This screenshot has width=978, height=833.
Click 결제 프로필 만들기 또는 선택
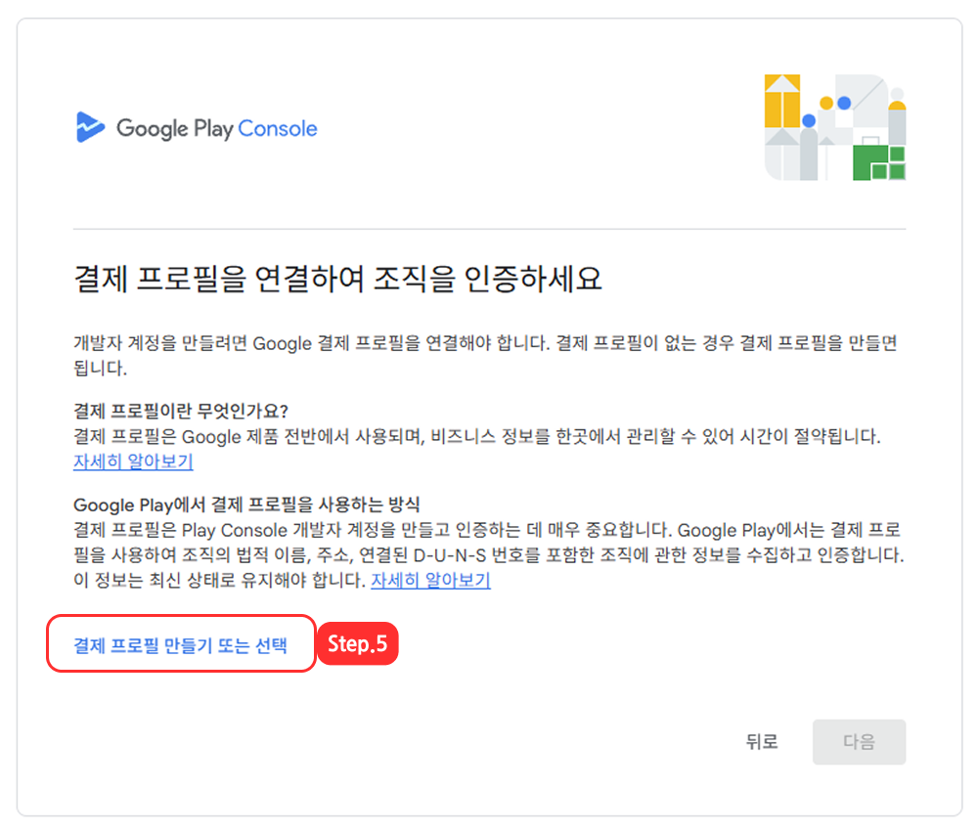[x=180, y=644]
